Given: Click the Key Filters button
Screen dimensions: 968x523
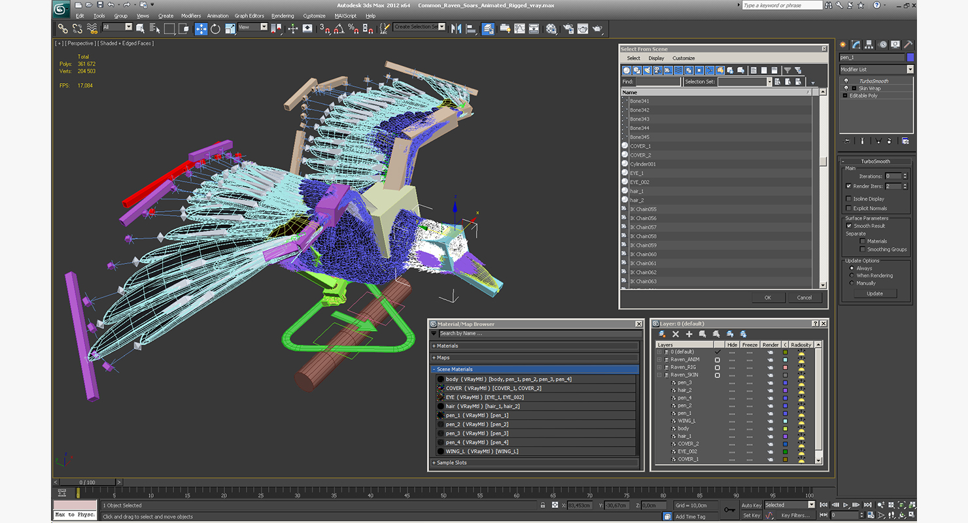Looking at the screenshot, I should coord(795,515).
